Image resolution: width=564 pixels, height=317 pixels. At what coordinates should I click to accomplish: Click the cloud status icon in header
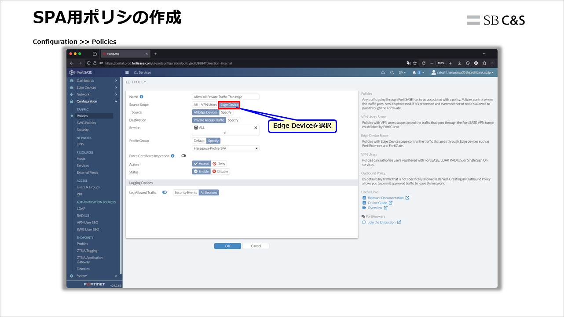pyautogui.click(x=383, y=72)
